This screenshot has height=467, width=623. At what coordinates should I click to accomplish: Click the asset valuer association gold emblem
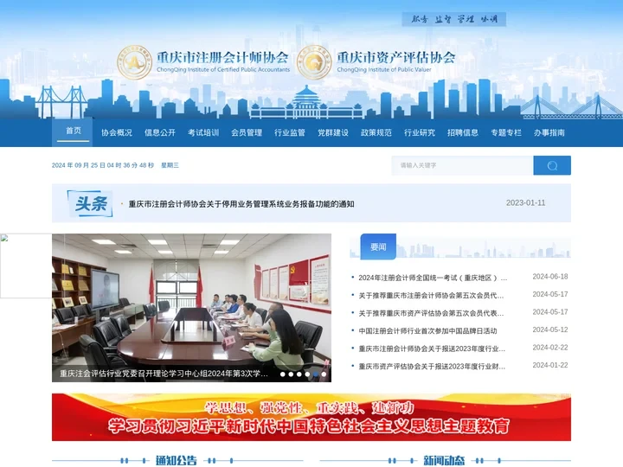[314, 62]
